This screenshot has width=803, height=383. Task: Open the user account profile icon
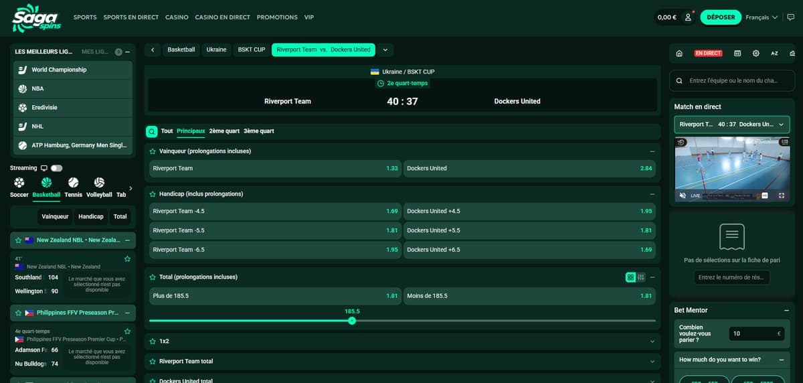688,17
